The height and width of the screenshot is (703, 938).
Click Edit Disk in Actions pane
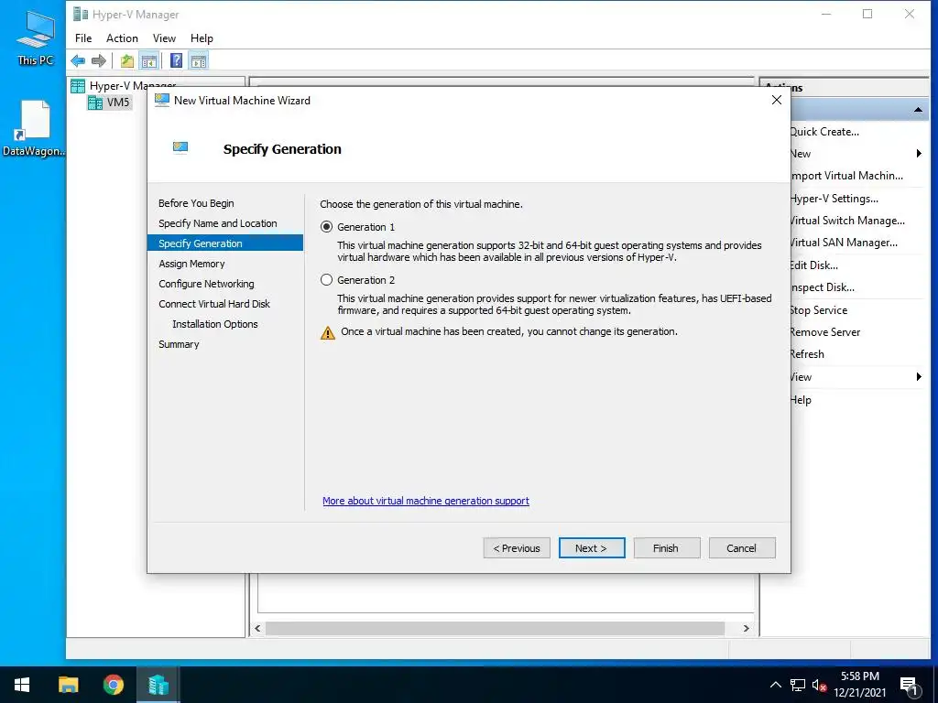(814, 265)
